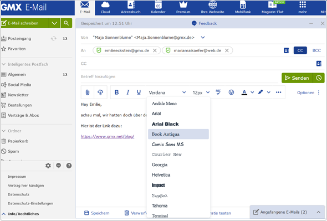Toggle bold formatting
Screen dimensions: 327x221
(117, 92)
